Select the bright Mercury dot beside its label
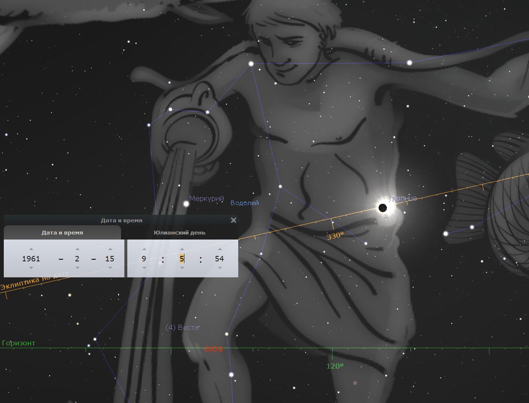The width and height of the screenshot is (529, 403). point(186,204)
